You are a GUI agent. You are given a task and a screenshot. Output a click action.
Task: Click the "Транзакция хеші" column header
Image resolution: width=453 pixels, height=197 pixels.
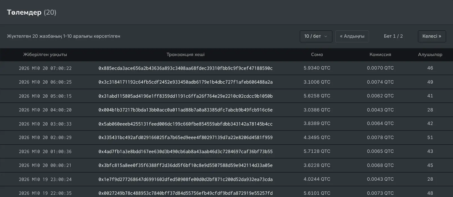[x=186, y=55]
